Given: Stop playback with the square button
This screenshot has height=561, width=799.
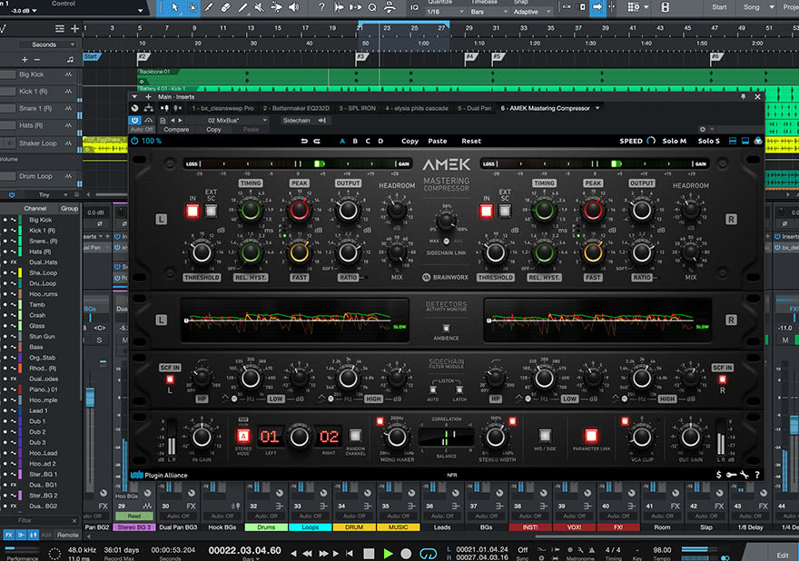Looking at the screenshot, I should pos(369,554).
